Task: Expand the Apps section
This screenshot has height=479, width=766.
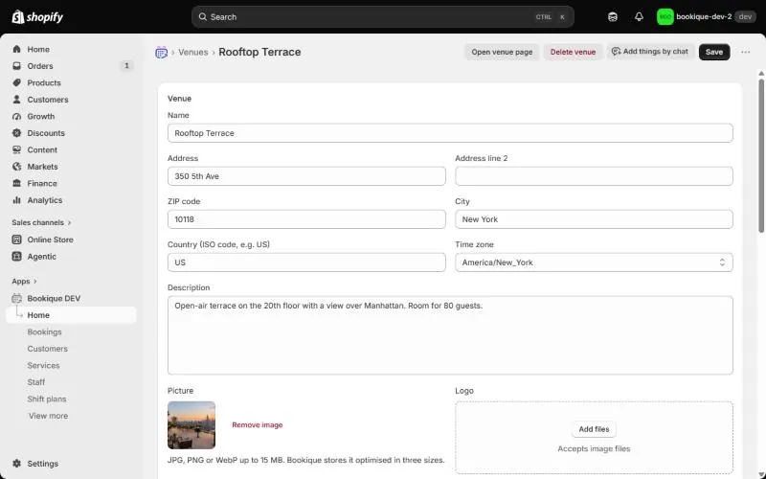Action: coord(25,281)
